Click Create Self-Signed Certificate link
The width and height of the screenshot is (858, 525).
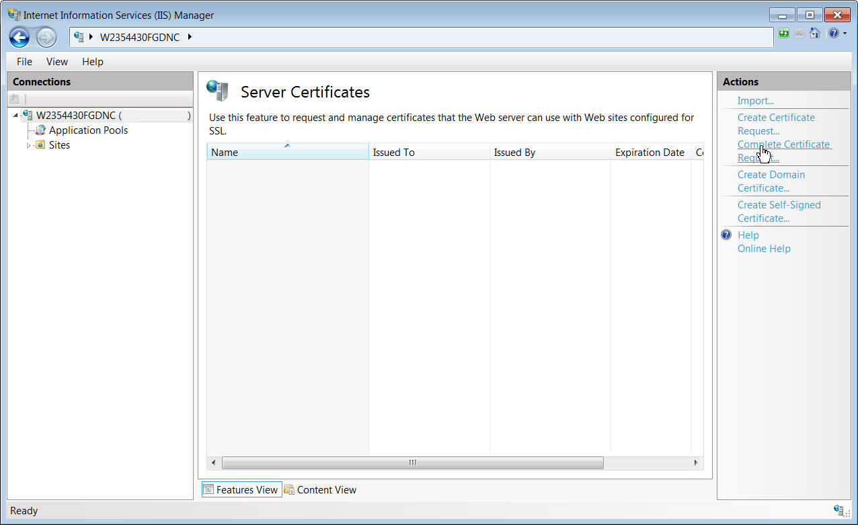(779, 212)
